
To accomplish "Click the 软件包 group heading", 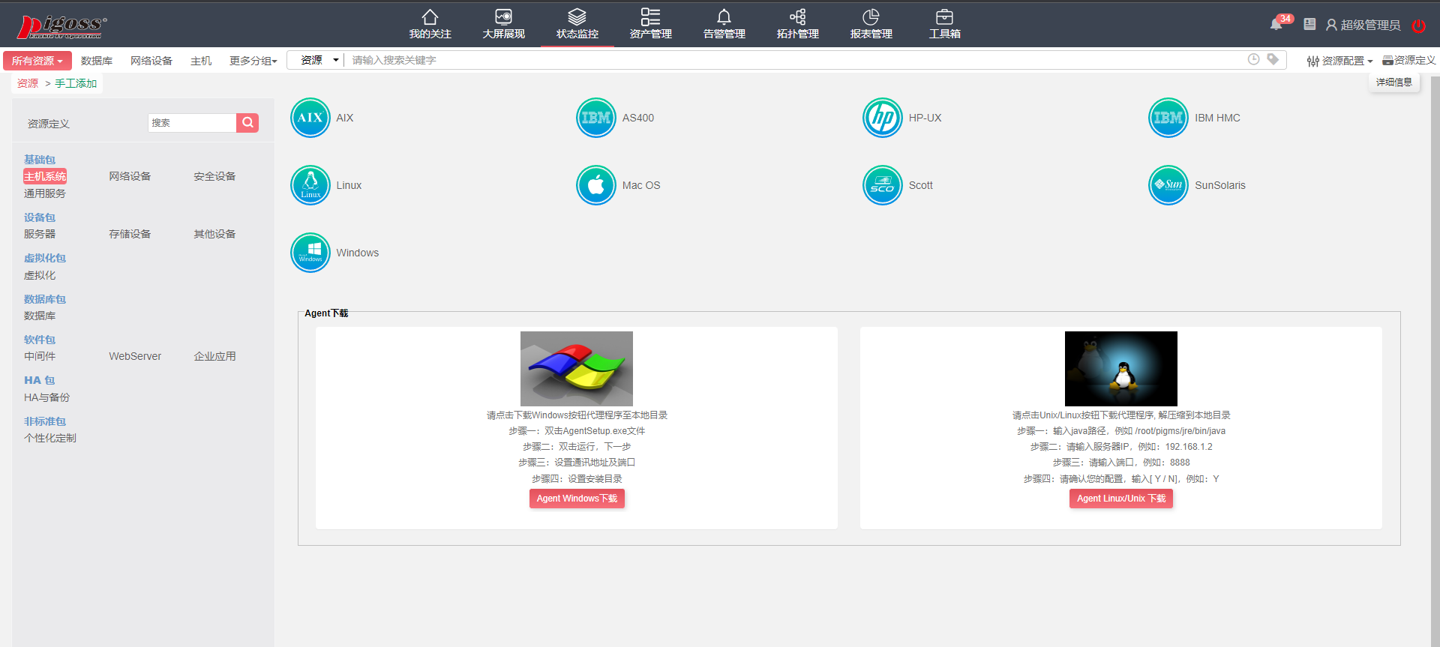I will coord(40,340).
